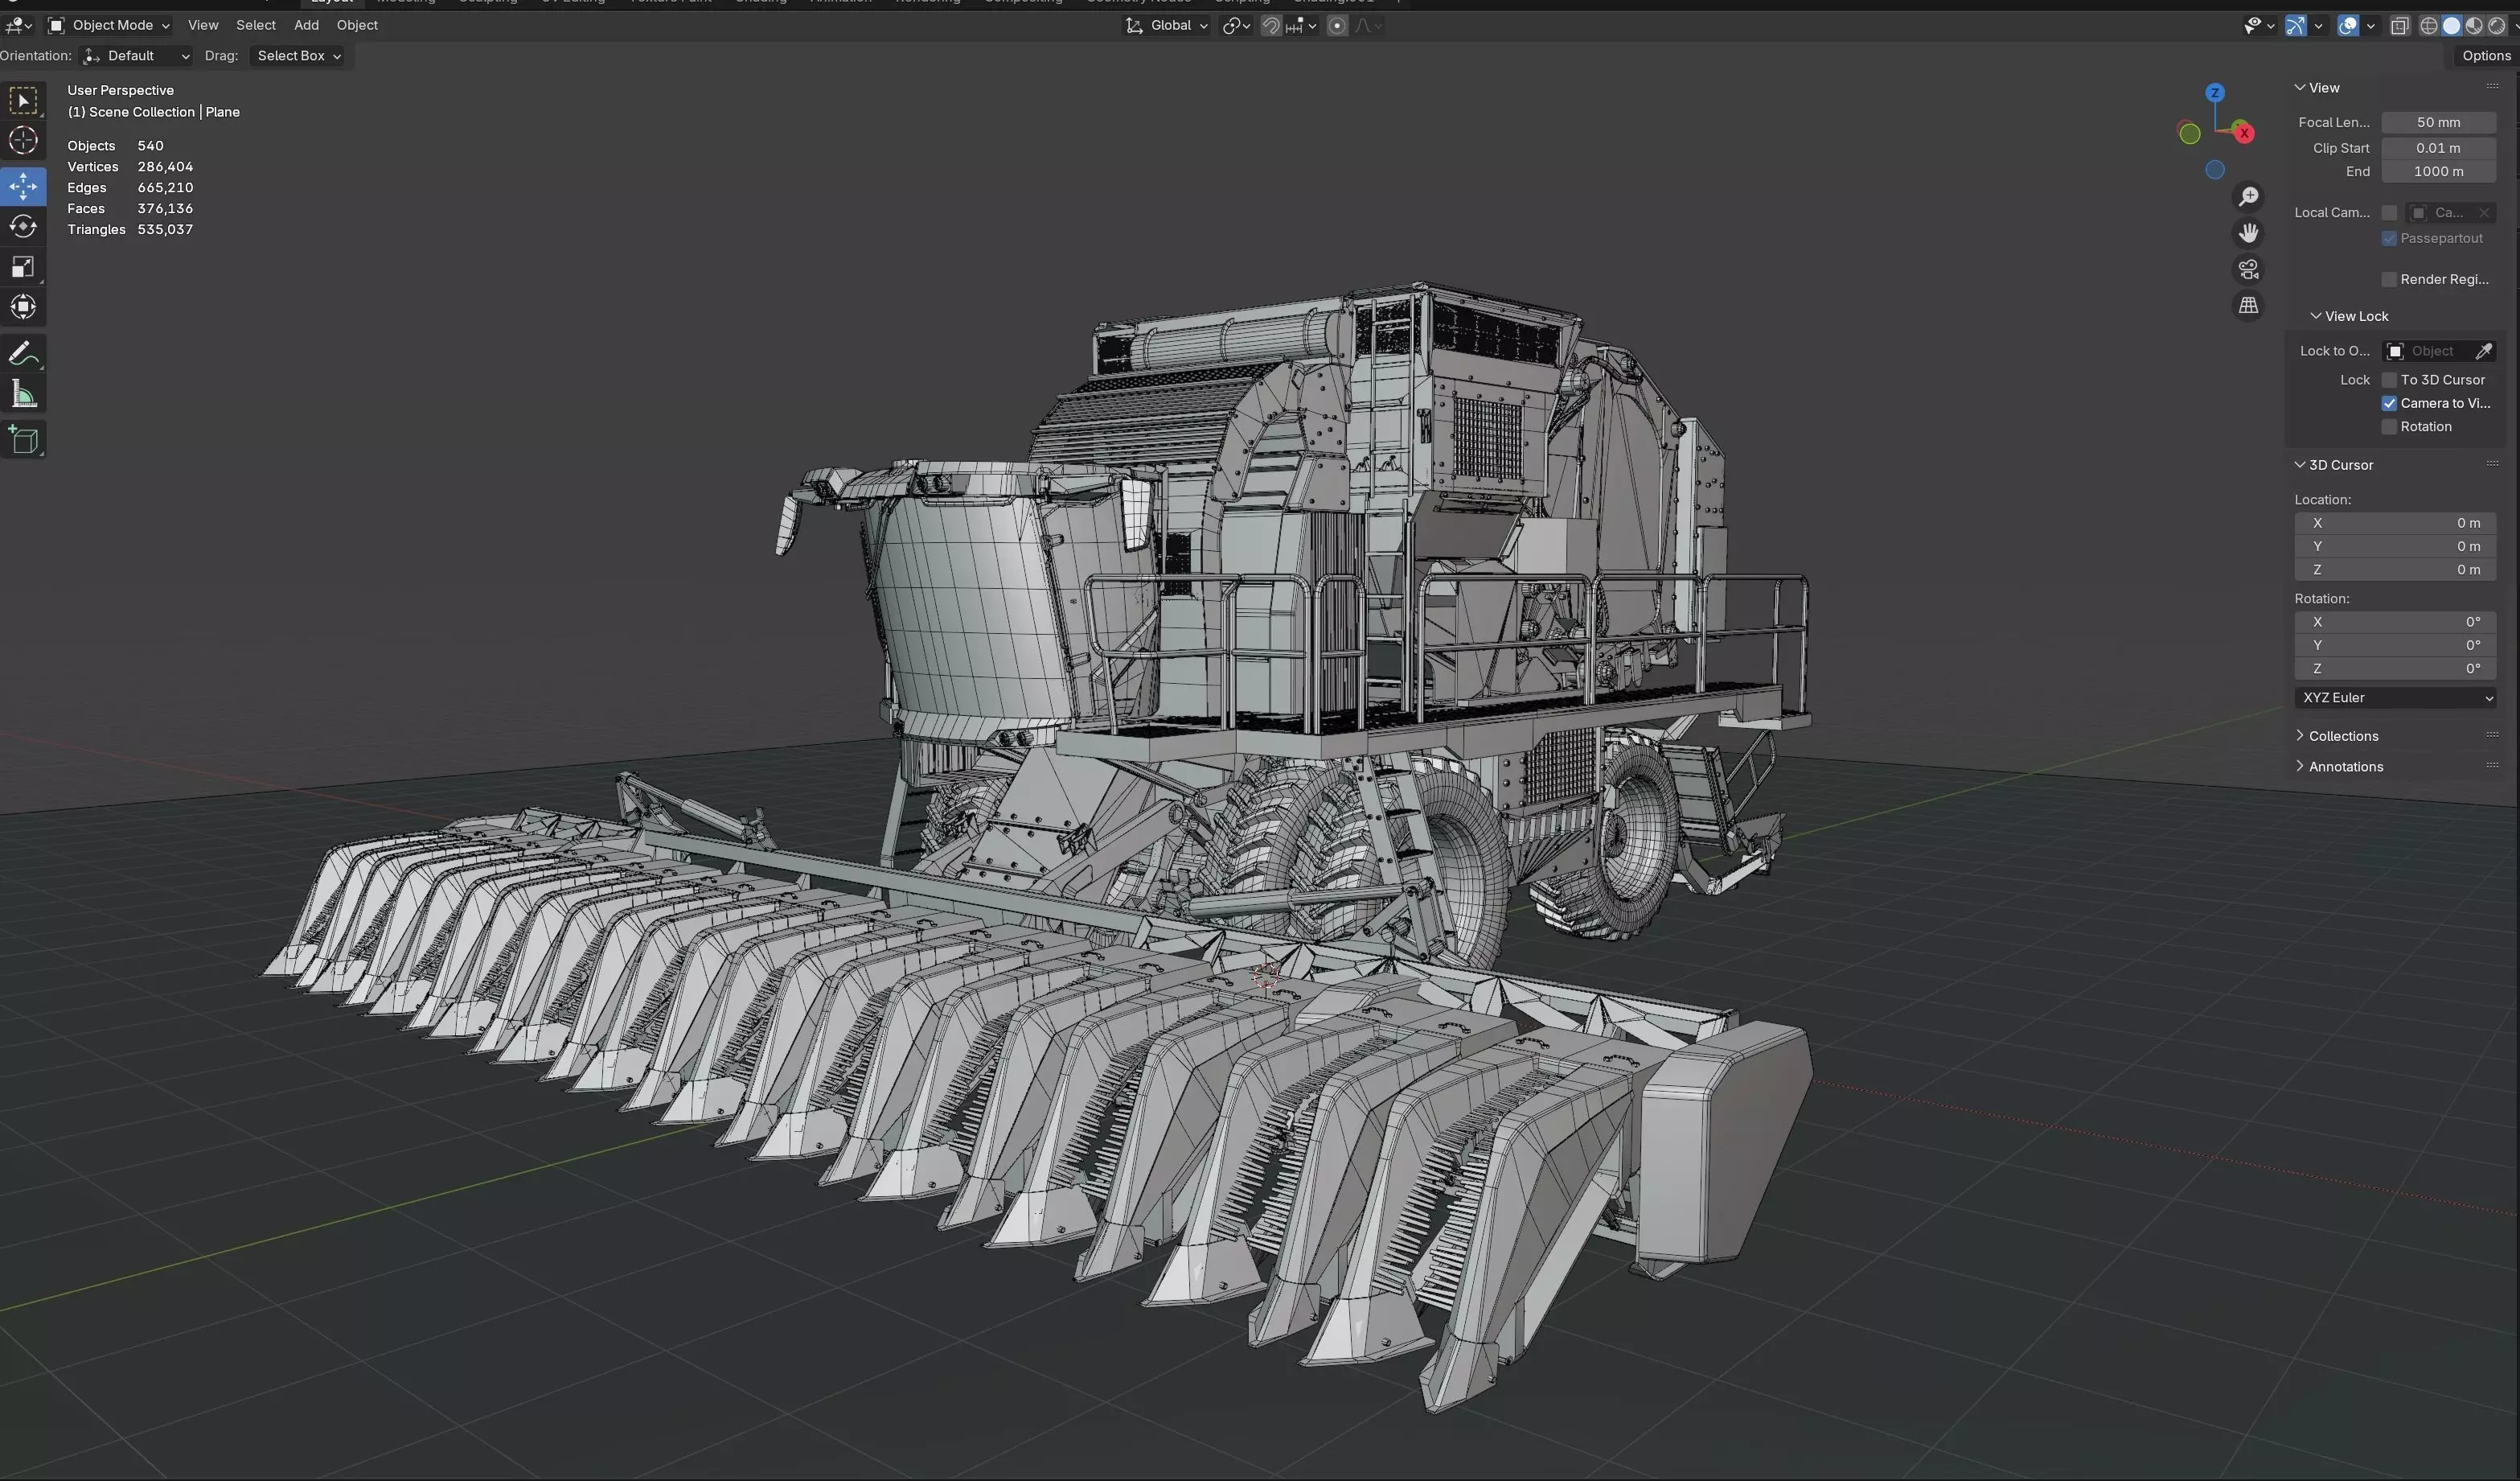Open pivot point dropdown
Screen dimensions: 2520x1481
[x=1236, y=26]
